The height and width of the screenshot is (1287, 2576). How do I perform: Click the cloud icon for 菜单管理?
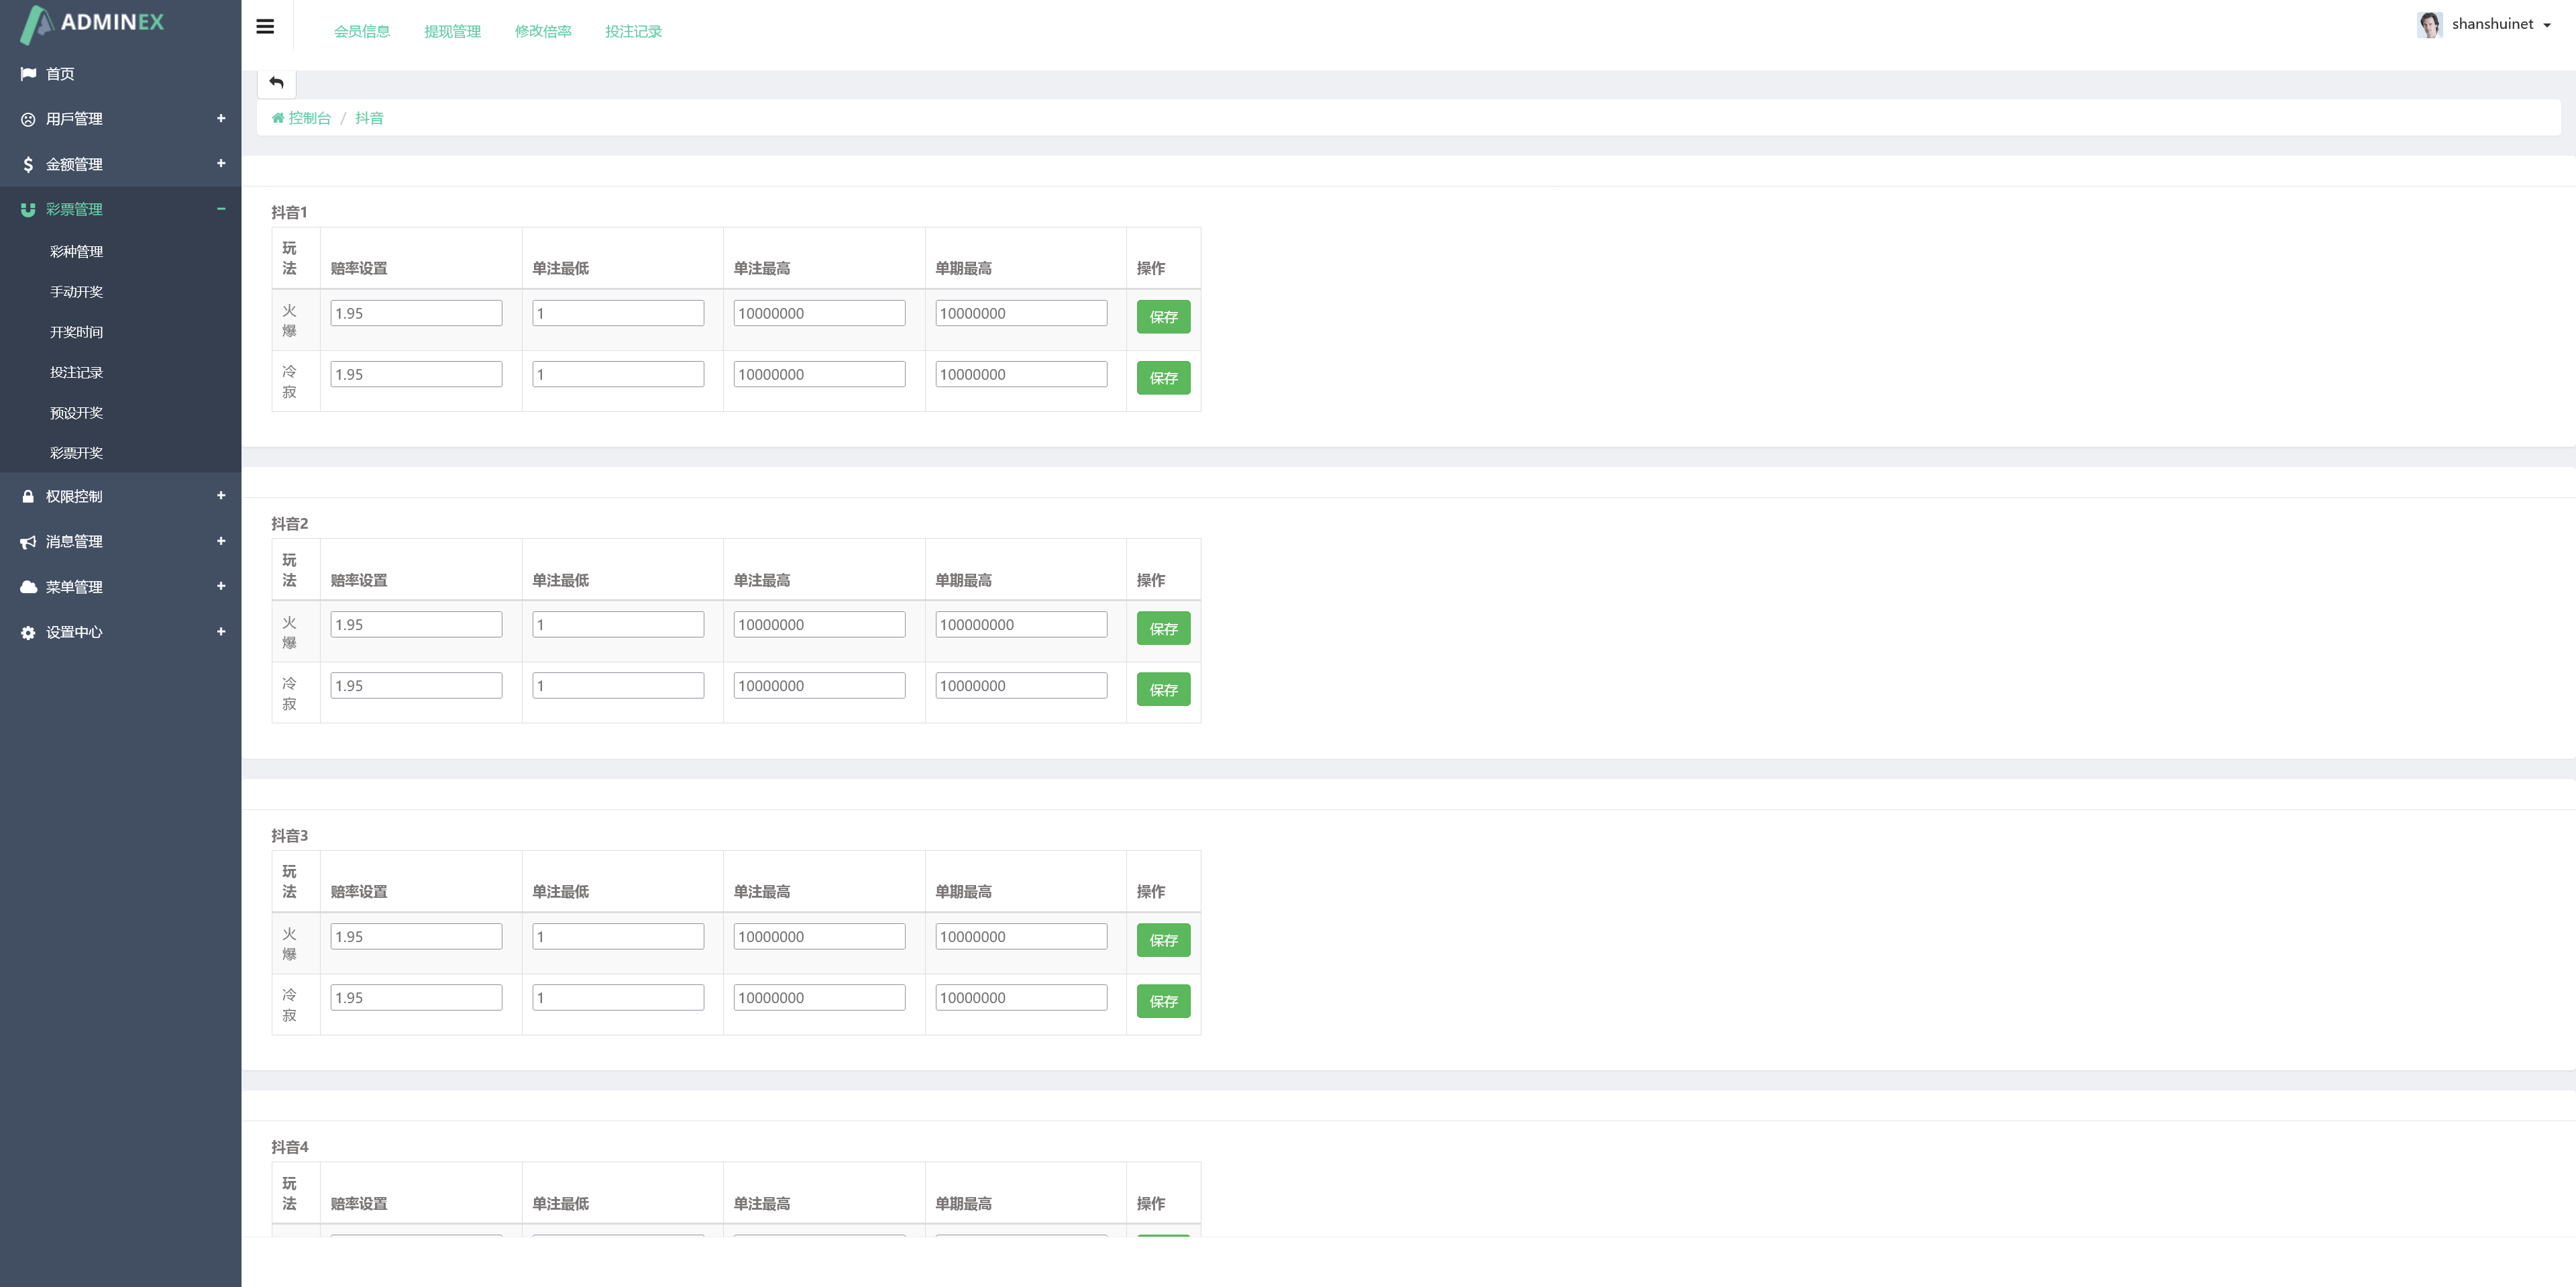coord(28,587)
